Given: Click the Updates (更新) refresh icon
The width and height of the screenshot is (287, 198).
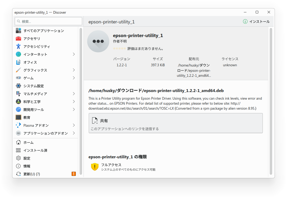Looking at the screenshot, I should (x=18, y=174).
